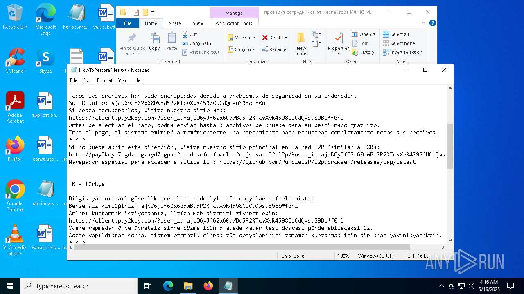Click the Rename button
524x294 pixels.
tap(274, 49)
